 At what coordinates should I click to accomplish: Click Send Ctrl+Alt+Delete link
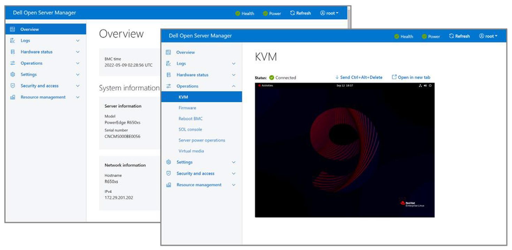coord(359,77)
